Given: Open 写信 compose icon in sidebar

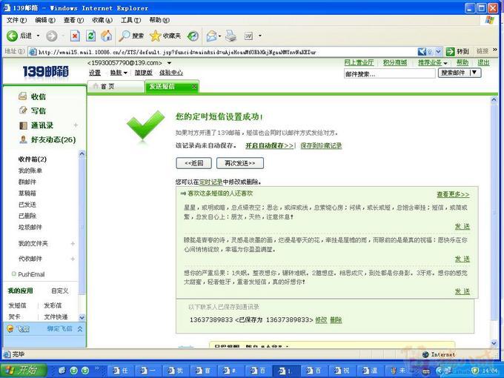Looking at the screenshot, I should 23,110.
